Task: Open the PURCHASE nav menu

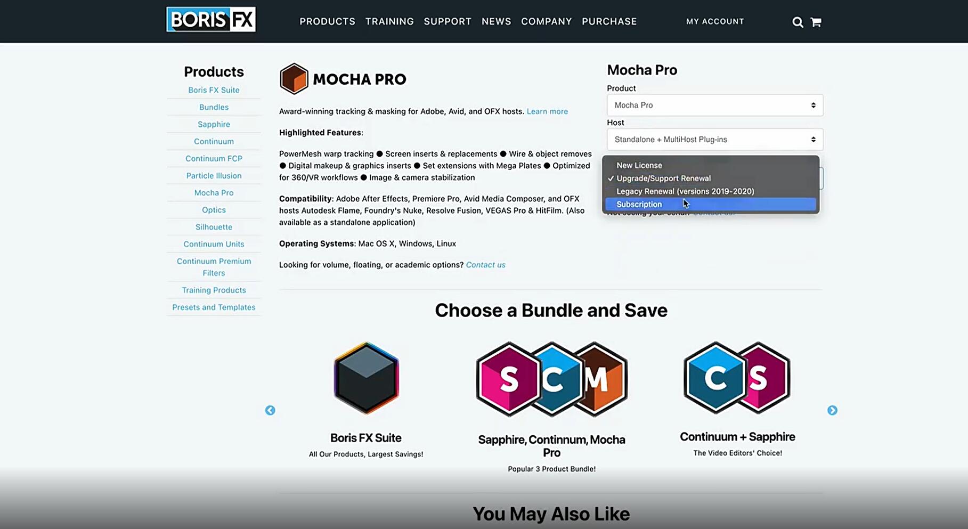Action: (609, 21)
